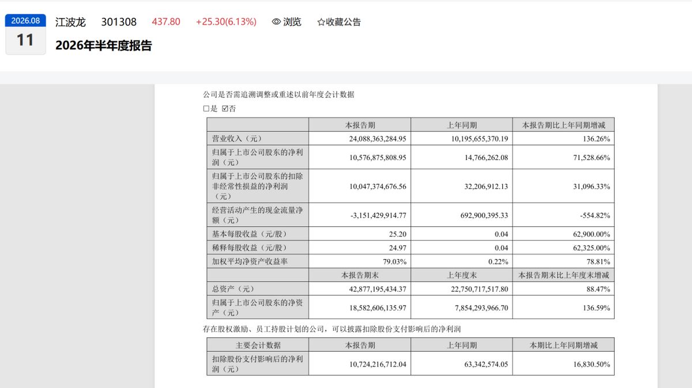Open the 2026年半年度报告 title
692x388 pixels.
pyautogui.click(x=104, y=46)
